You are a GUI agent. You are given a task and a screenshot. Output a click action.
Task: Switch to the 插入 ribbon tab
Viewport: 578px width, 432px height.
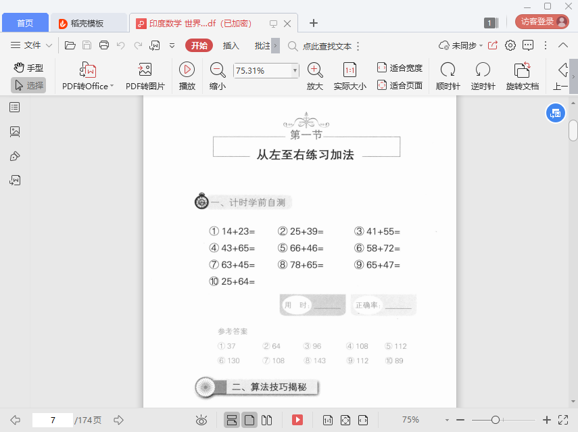click(231, 45)
